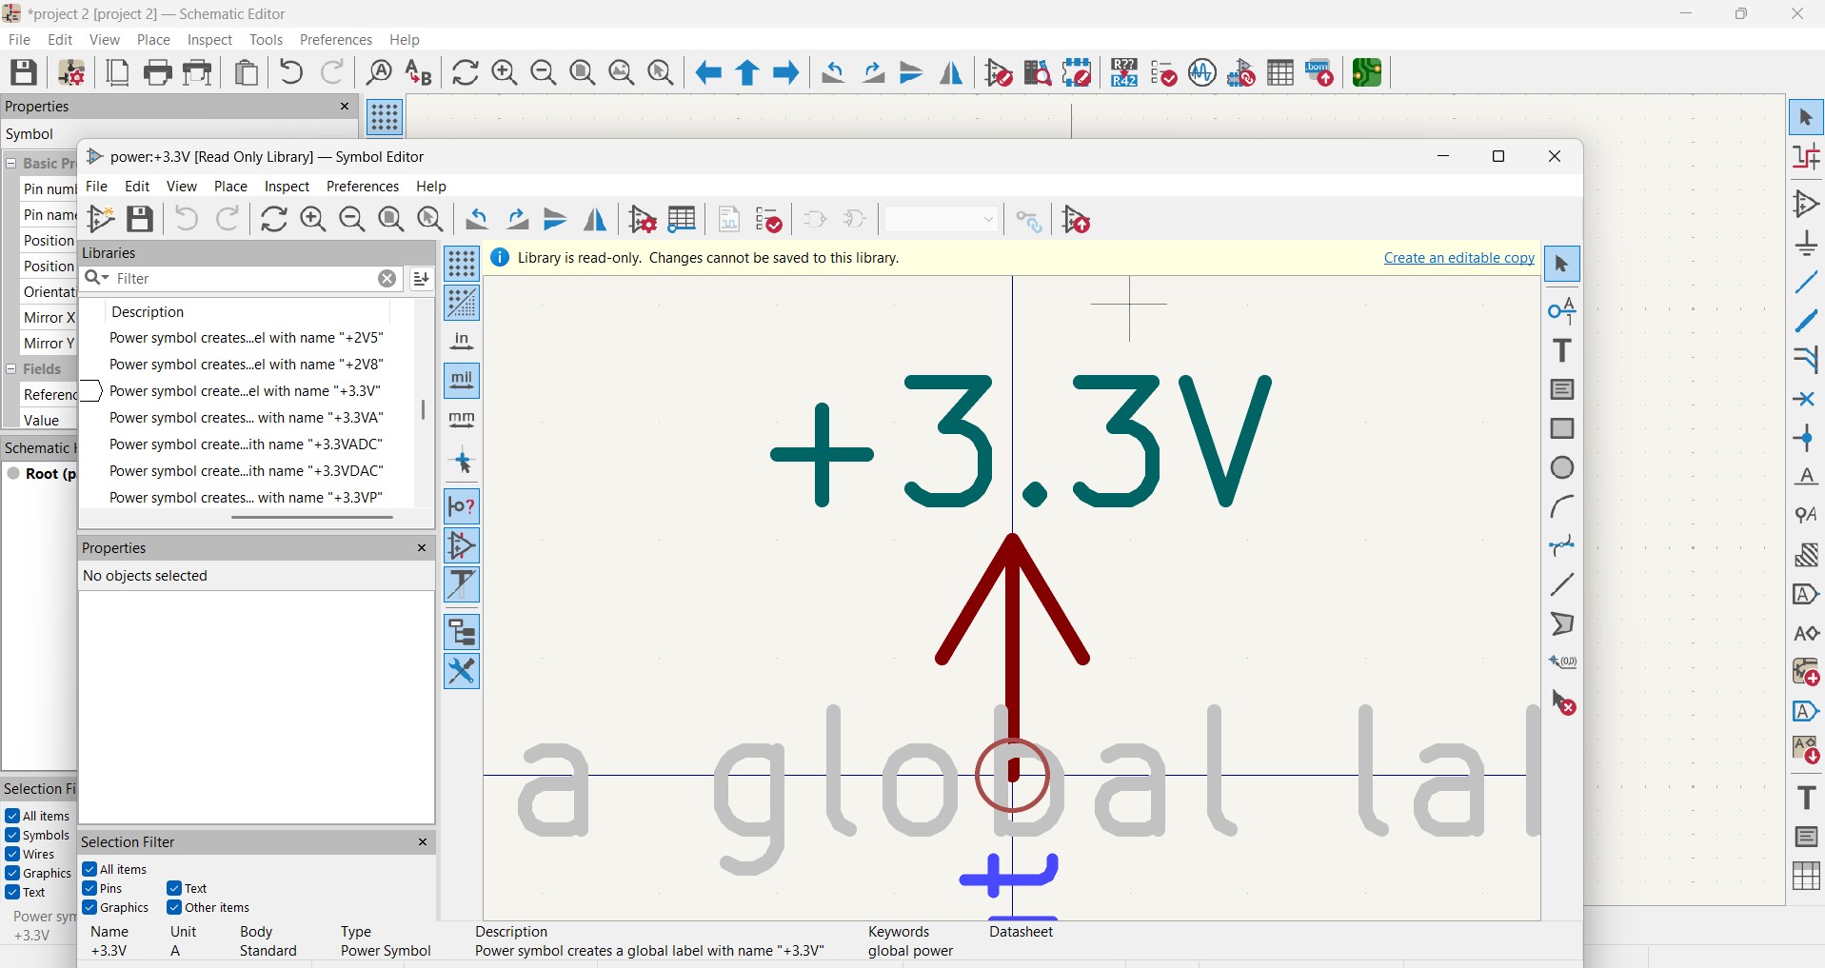Toggle Graphics checkbox in Symbol Editor Selection Filter
This screenshot has width=1825, height=968.
pyautogui.click(x=89, y=907)
